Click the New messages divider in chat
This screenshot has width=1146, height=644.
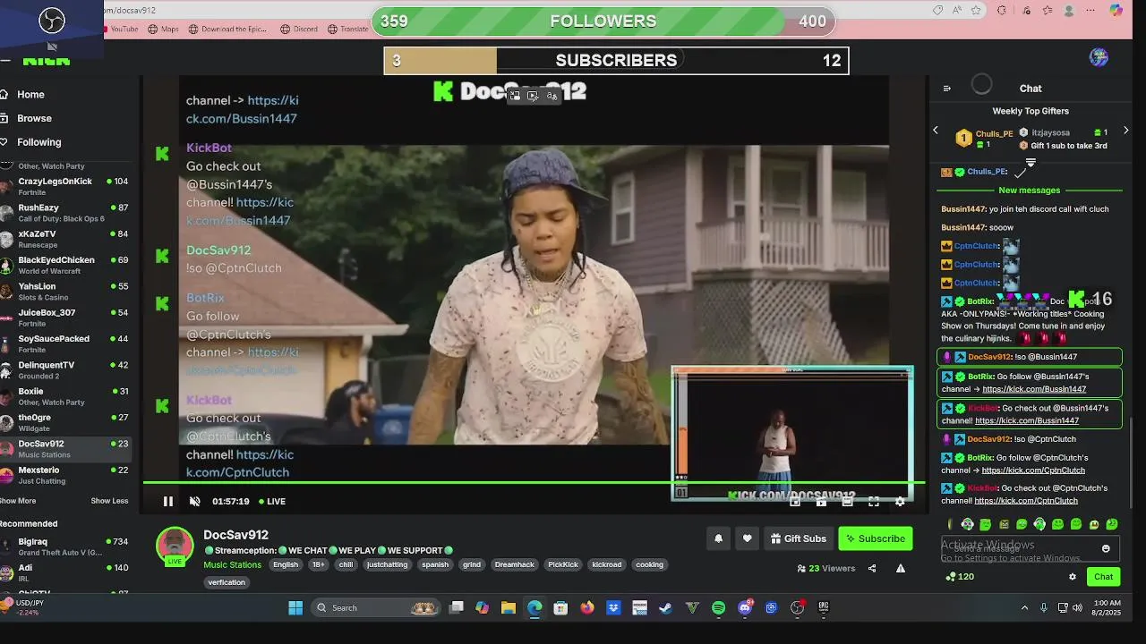click(x=1029, y=191)
